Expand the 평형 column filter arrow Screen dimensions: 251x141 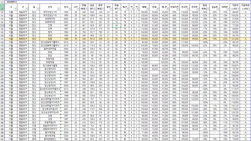[x=111, y=9]
